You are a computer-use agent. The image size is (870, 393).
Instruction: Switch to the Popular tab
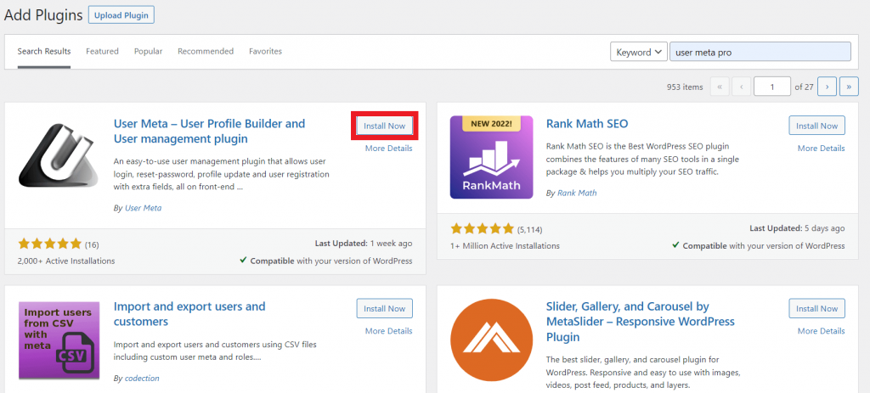click(x=148, y=51)
